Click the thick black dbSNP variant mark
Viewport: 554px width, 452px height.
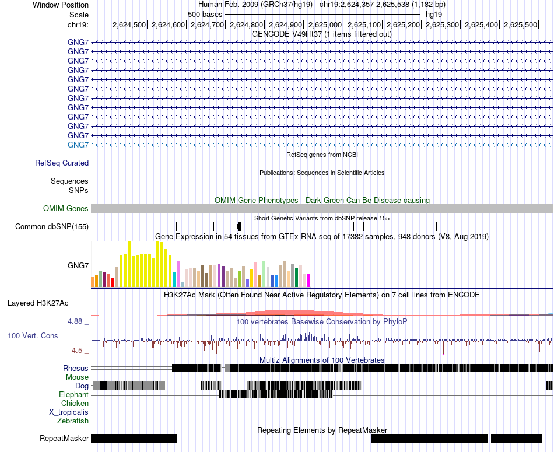[x=239, y=226]
